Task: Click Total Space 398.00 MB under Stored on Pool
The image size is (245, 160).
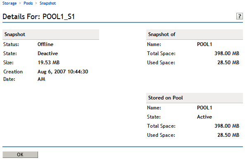Action: point(227,126)
